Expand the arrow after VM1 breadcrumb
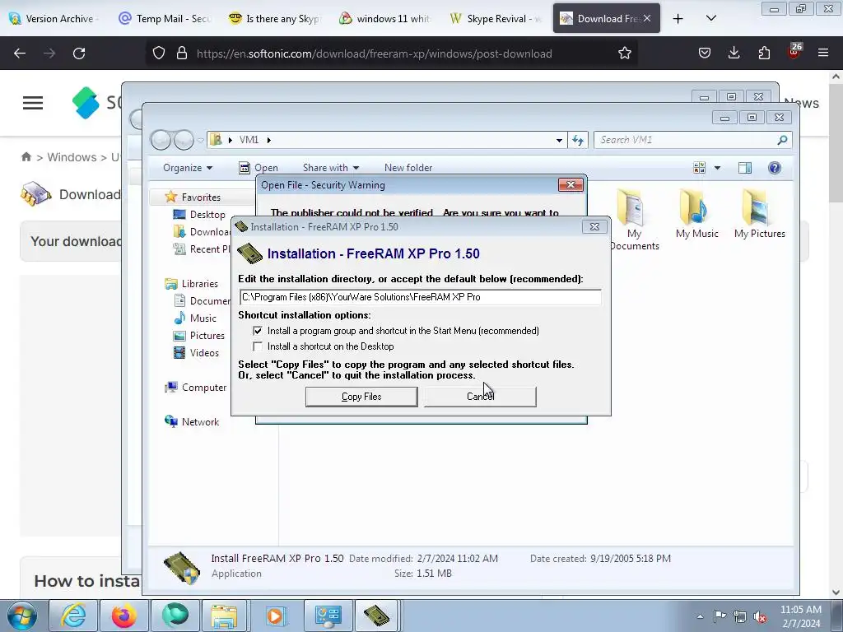Screen dimensions: 843x632 pos(269,140)
